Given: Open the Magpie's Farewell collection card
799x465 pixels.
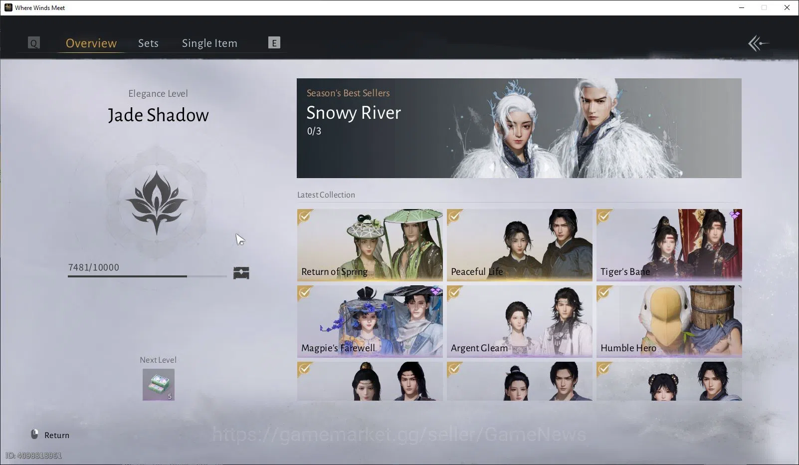Looking at the screenshot, I should [370, 321].
